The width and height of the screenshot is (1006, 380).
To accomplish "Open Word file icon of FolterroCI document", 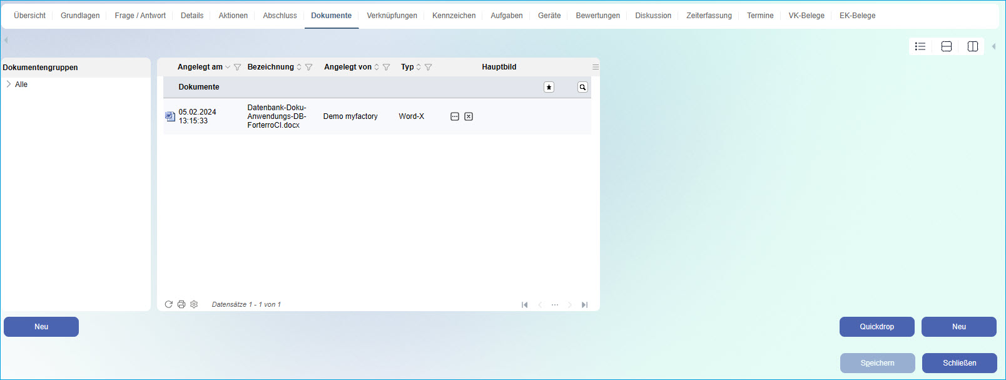I will click(170, 116).
